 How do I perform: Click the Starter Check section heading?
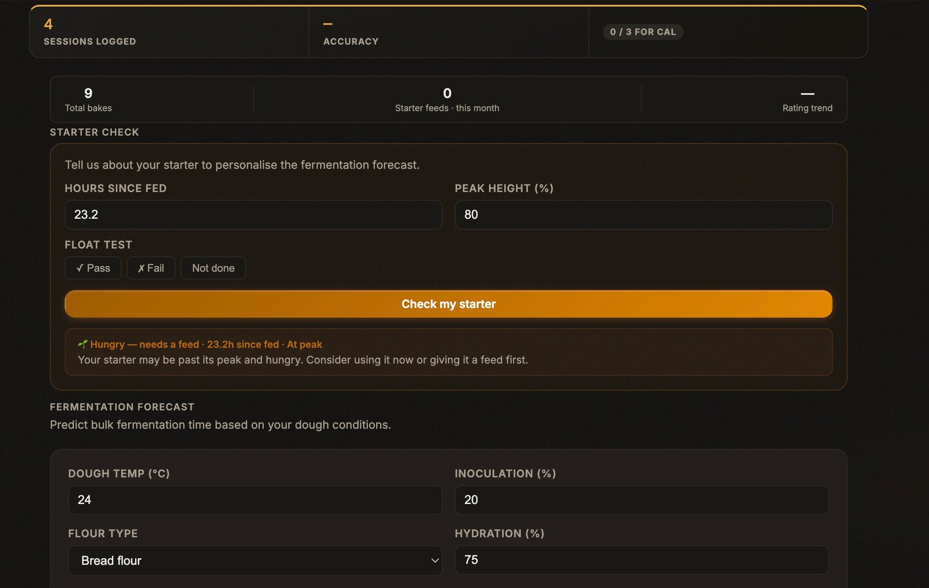tap(94, 132)
